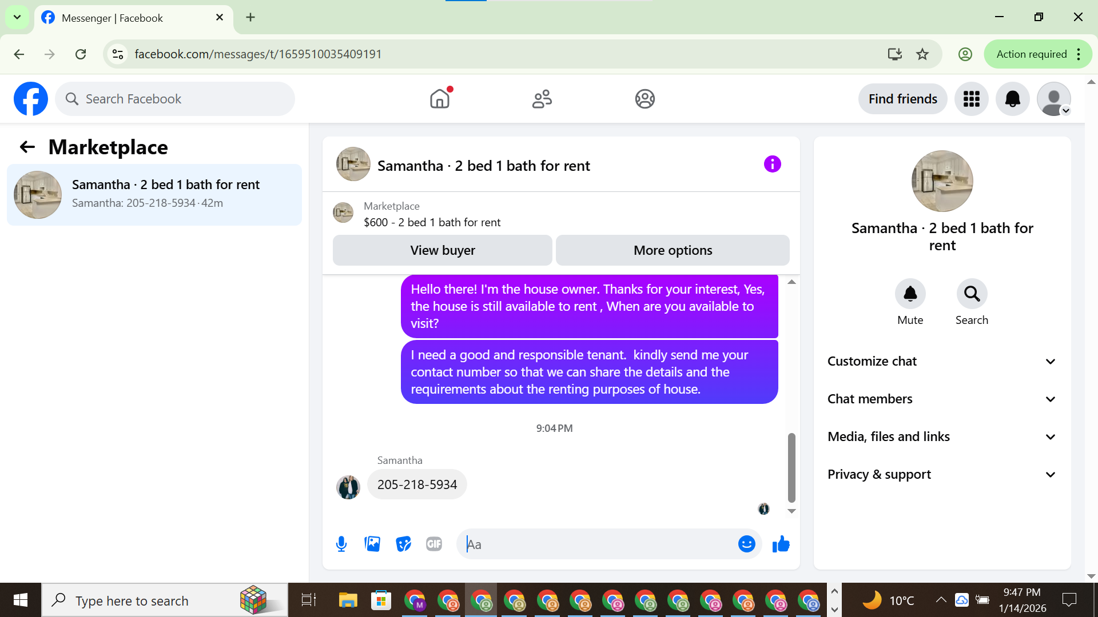Click the chat messages scrollbar thumb
Viewport: 1098px width, 617px height.
(x=791, y=467)
